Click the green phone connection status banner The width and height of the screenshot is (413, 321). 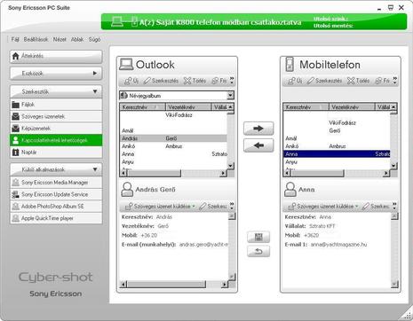point(254,22)
